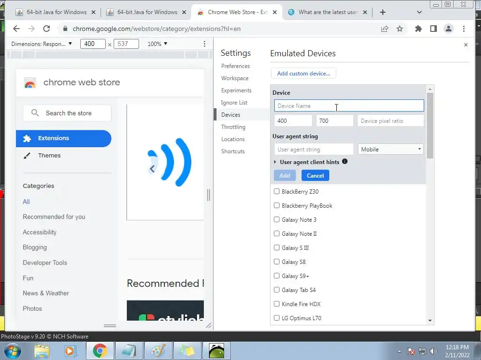
Task: Check the Galaxy Note II device
Action: (x=276, y=233)
